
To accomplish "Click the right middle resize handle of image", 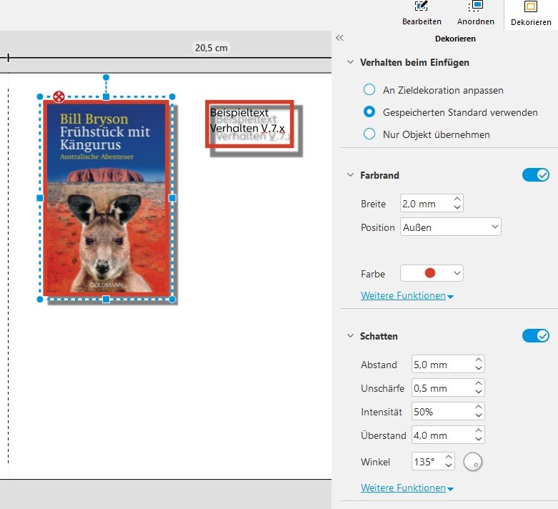I will coord(172,197).
